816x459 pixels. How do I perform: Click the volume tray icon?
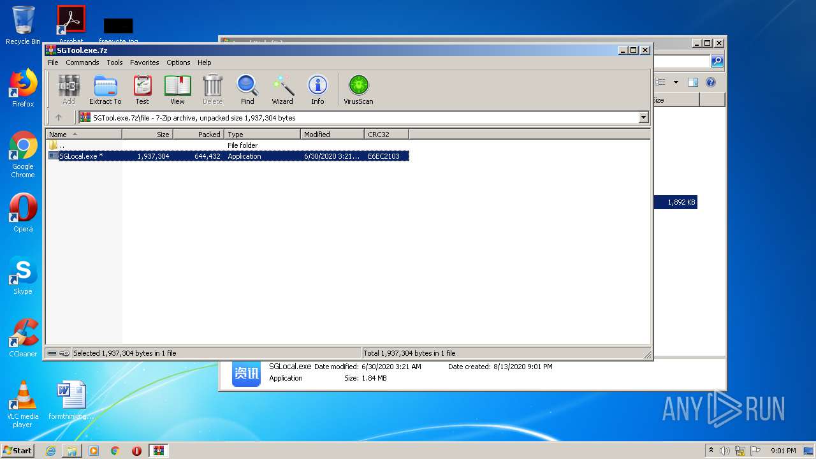[x=725, y=451]
